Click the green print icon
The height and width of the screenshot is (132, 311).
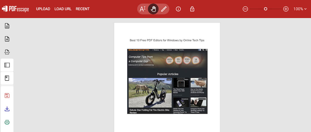point(7,122)
